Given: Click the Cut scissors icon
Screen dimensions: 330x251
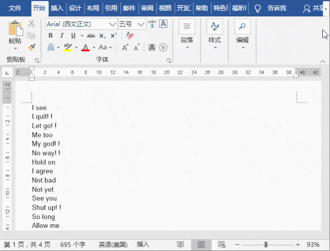Looking at the screenshot, I should coord(31,24).
